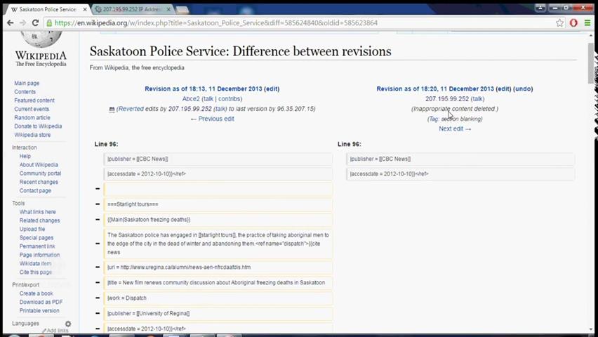Collapse the Languages sidebar section
The width and height of the screenshot is (598, 337).
coord(25,323)
